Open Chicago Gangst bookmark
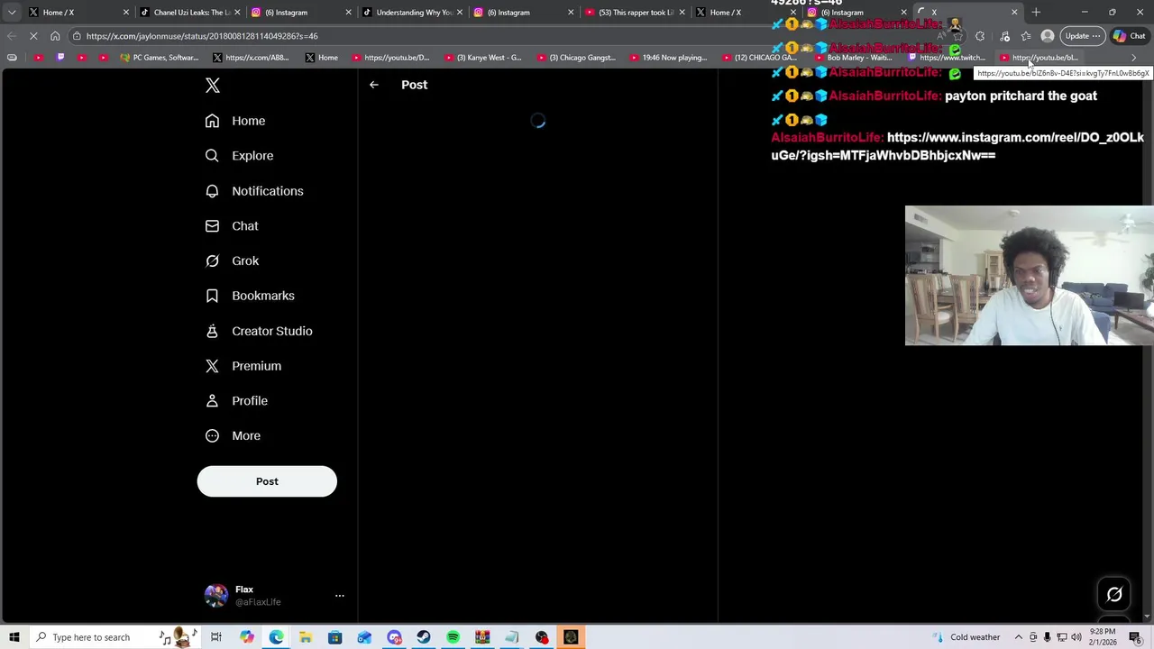Screen dimensions: 1154x649 pyautogui.click(x=576, y=58)
